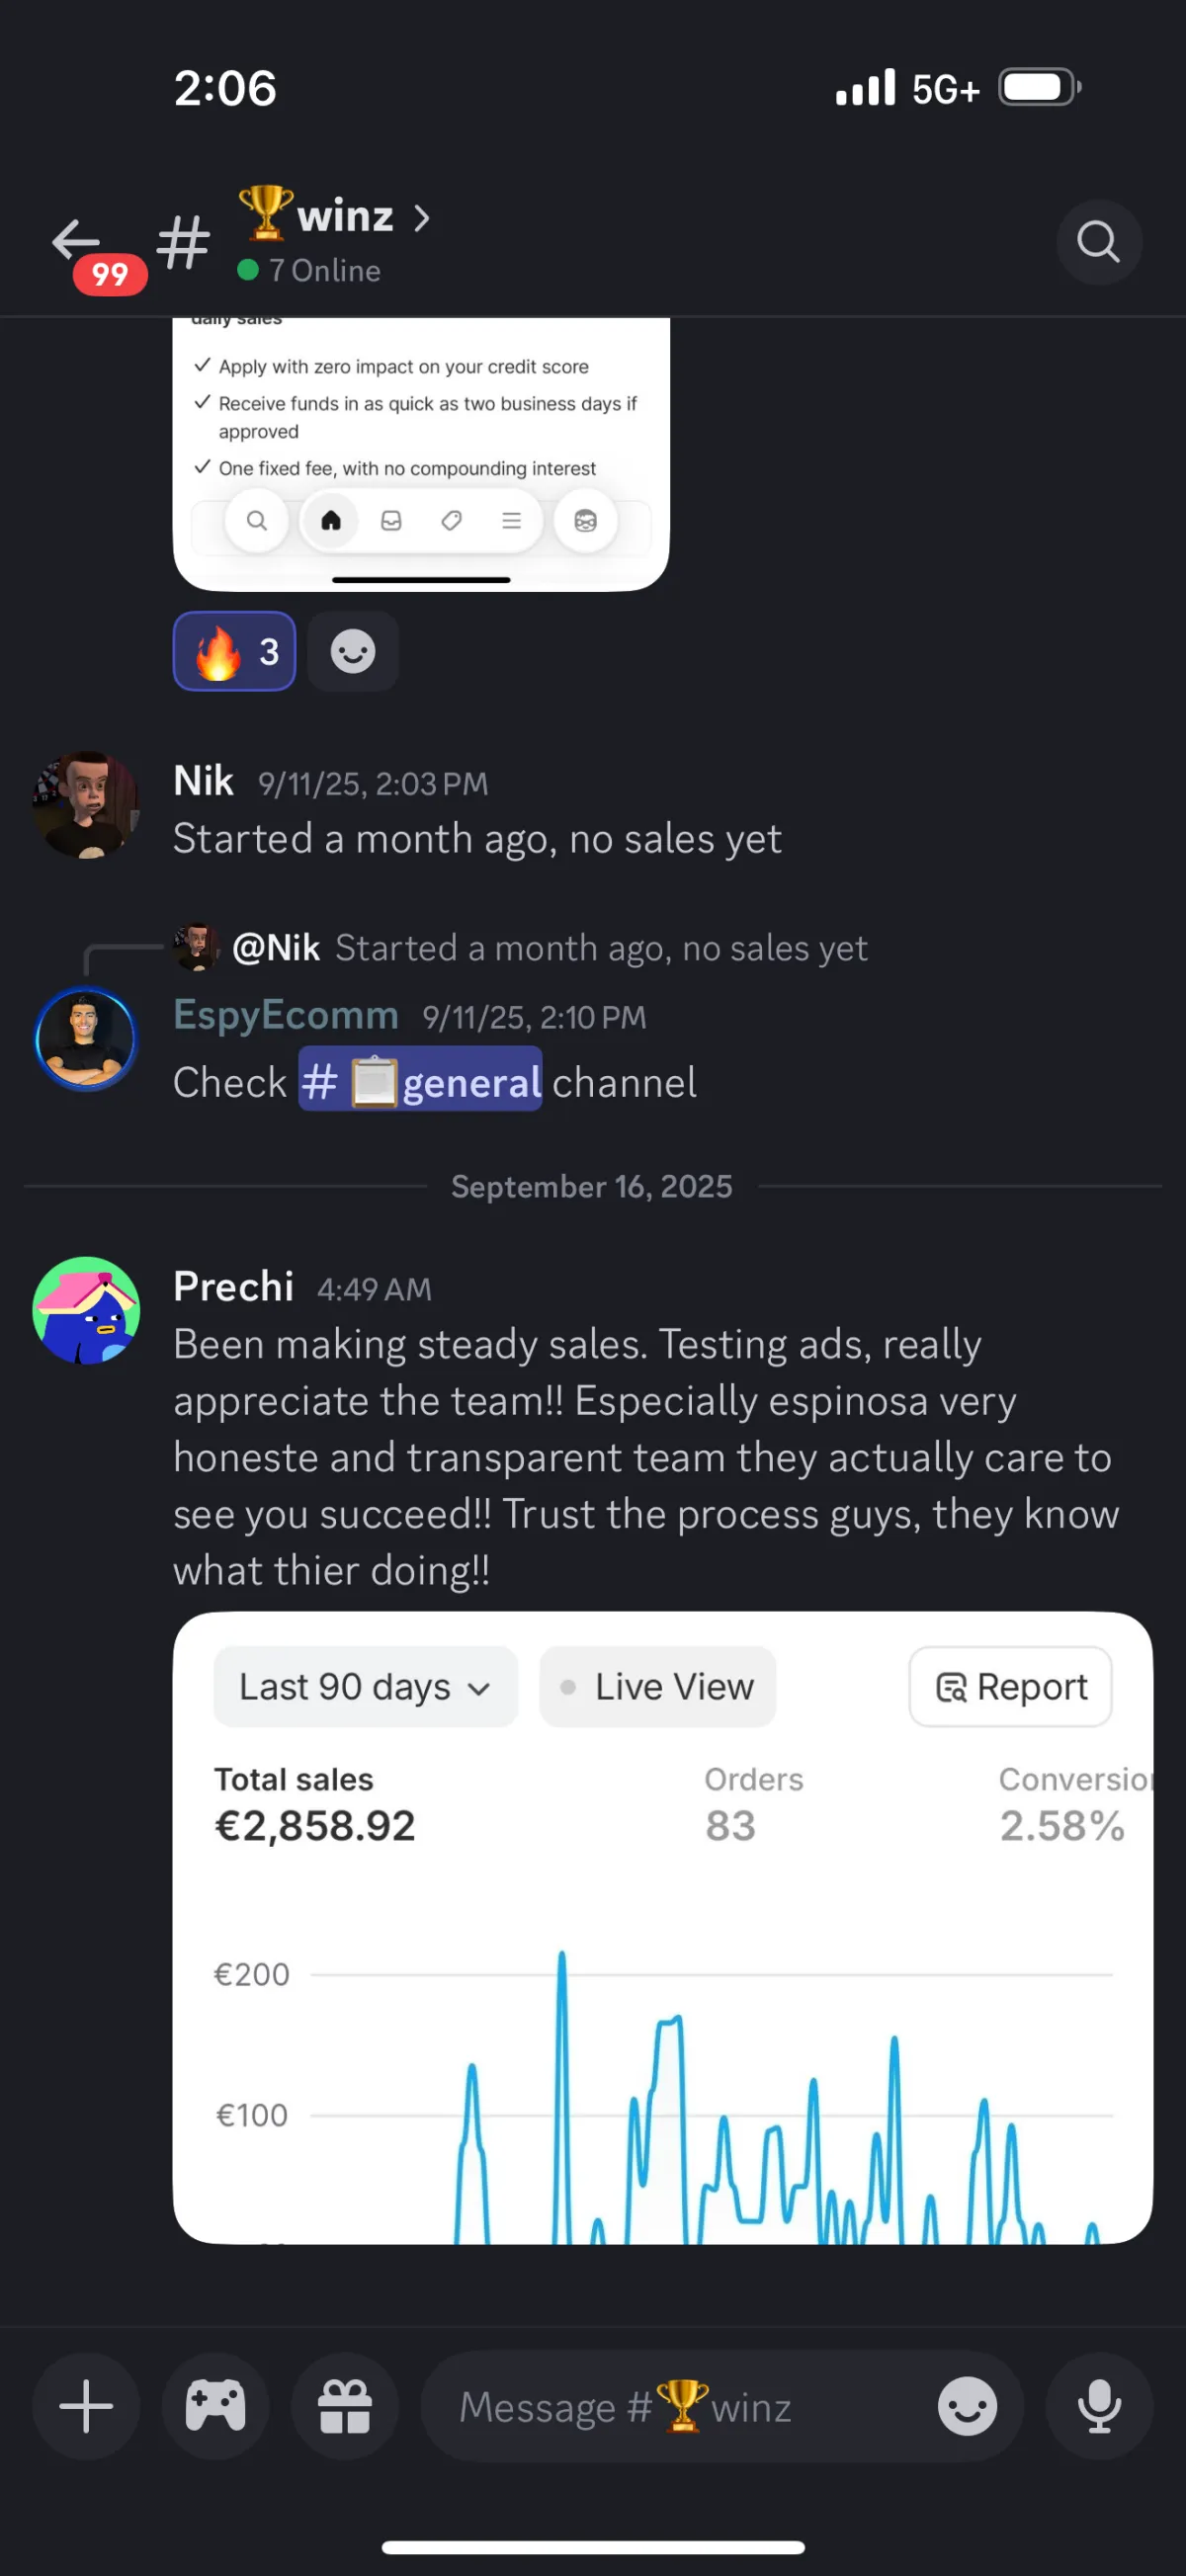Open the #general channel link

pos(420,1081)
